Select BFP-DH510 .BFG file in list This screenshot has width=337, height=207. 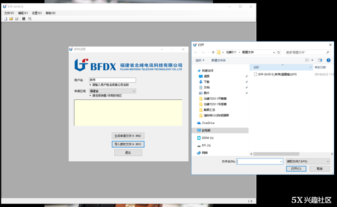point(277,74)
